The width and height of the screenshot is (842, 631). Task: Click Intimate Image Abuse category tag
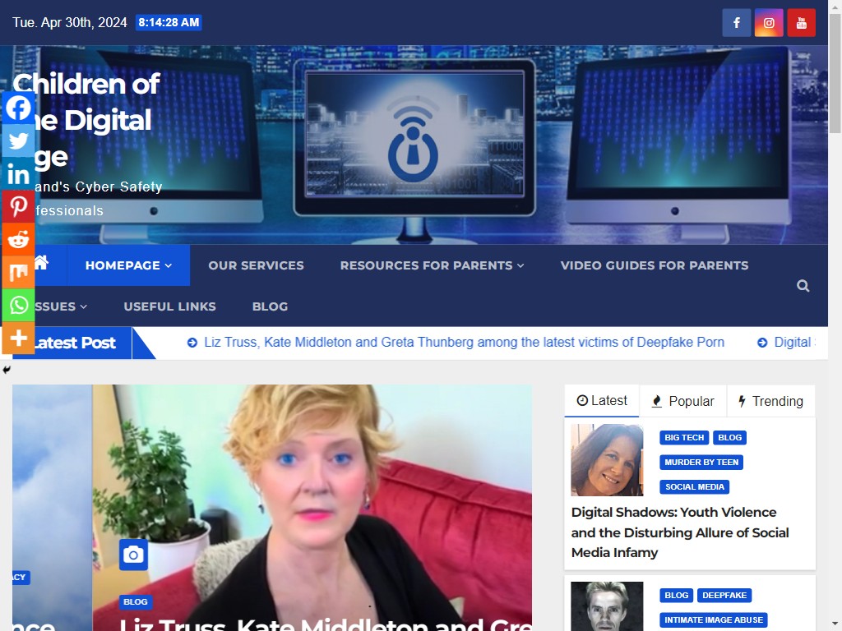(714, 619)
